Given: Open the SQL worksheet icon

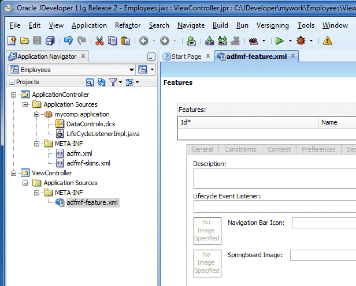Looking at the screenshot, I should (191, 41).
